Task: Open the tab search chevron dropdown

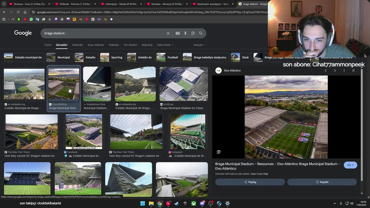Action: point(4,4)
